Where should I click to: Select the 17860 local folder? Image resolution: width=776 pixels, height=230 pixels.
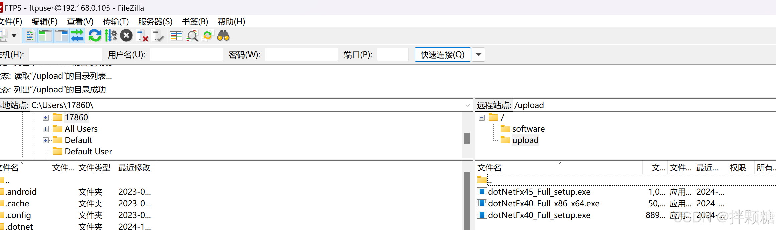click(x=76, y=118)
